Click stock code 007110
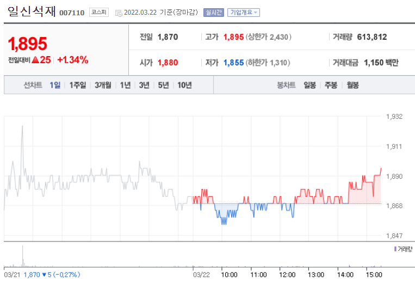 (72, 13)
